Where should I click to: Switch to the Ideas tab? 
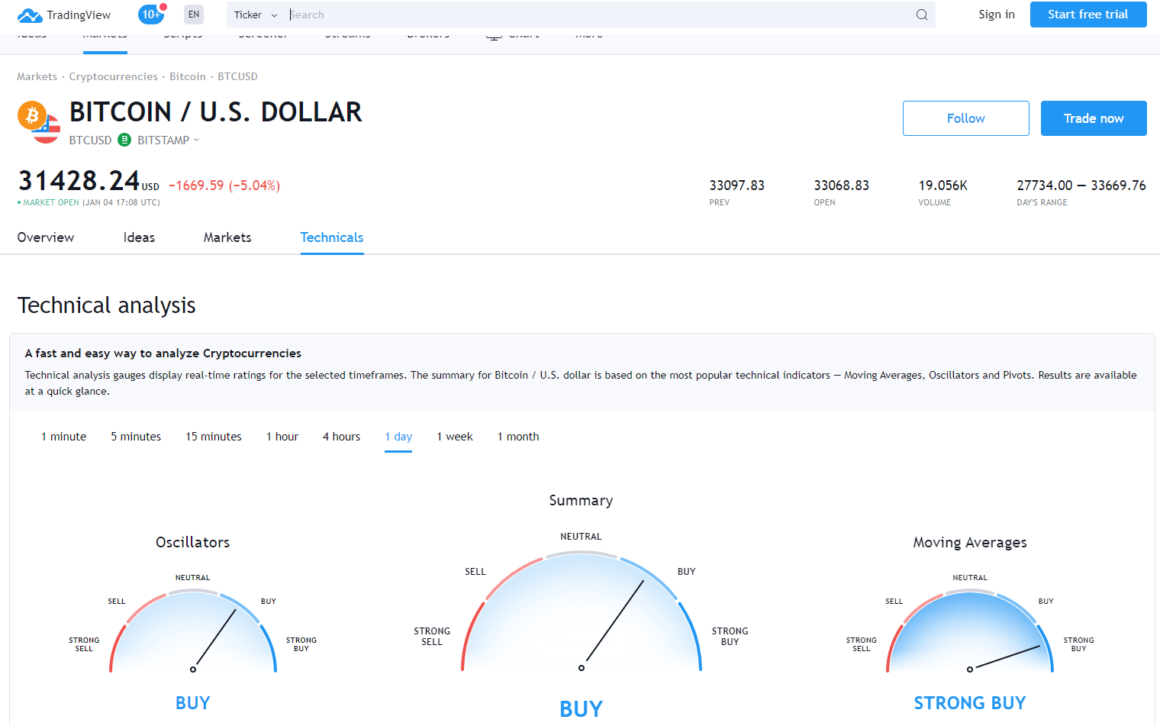tap(139, 237)
